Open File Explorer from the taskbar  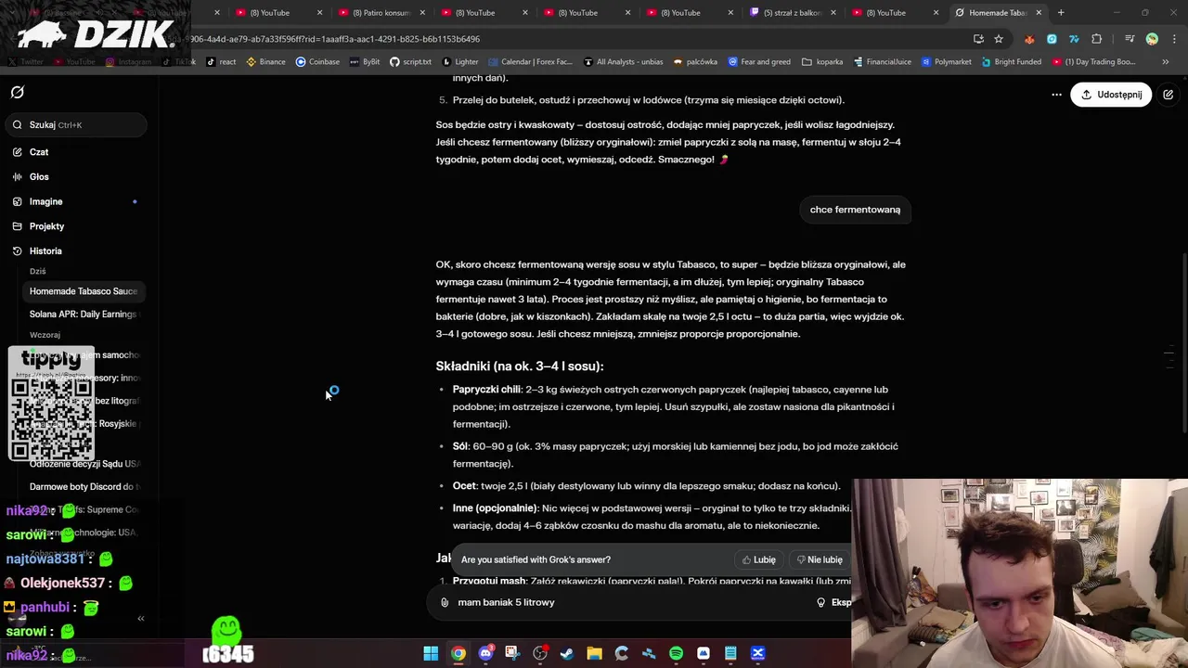(x=594, y=653)
